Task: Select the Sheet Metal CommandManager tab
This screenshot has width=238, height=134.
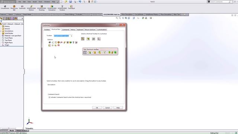Action: [27, 15]
